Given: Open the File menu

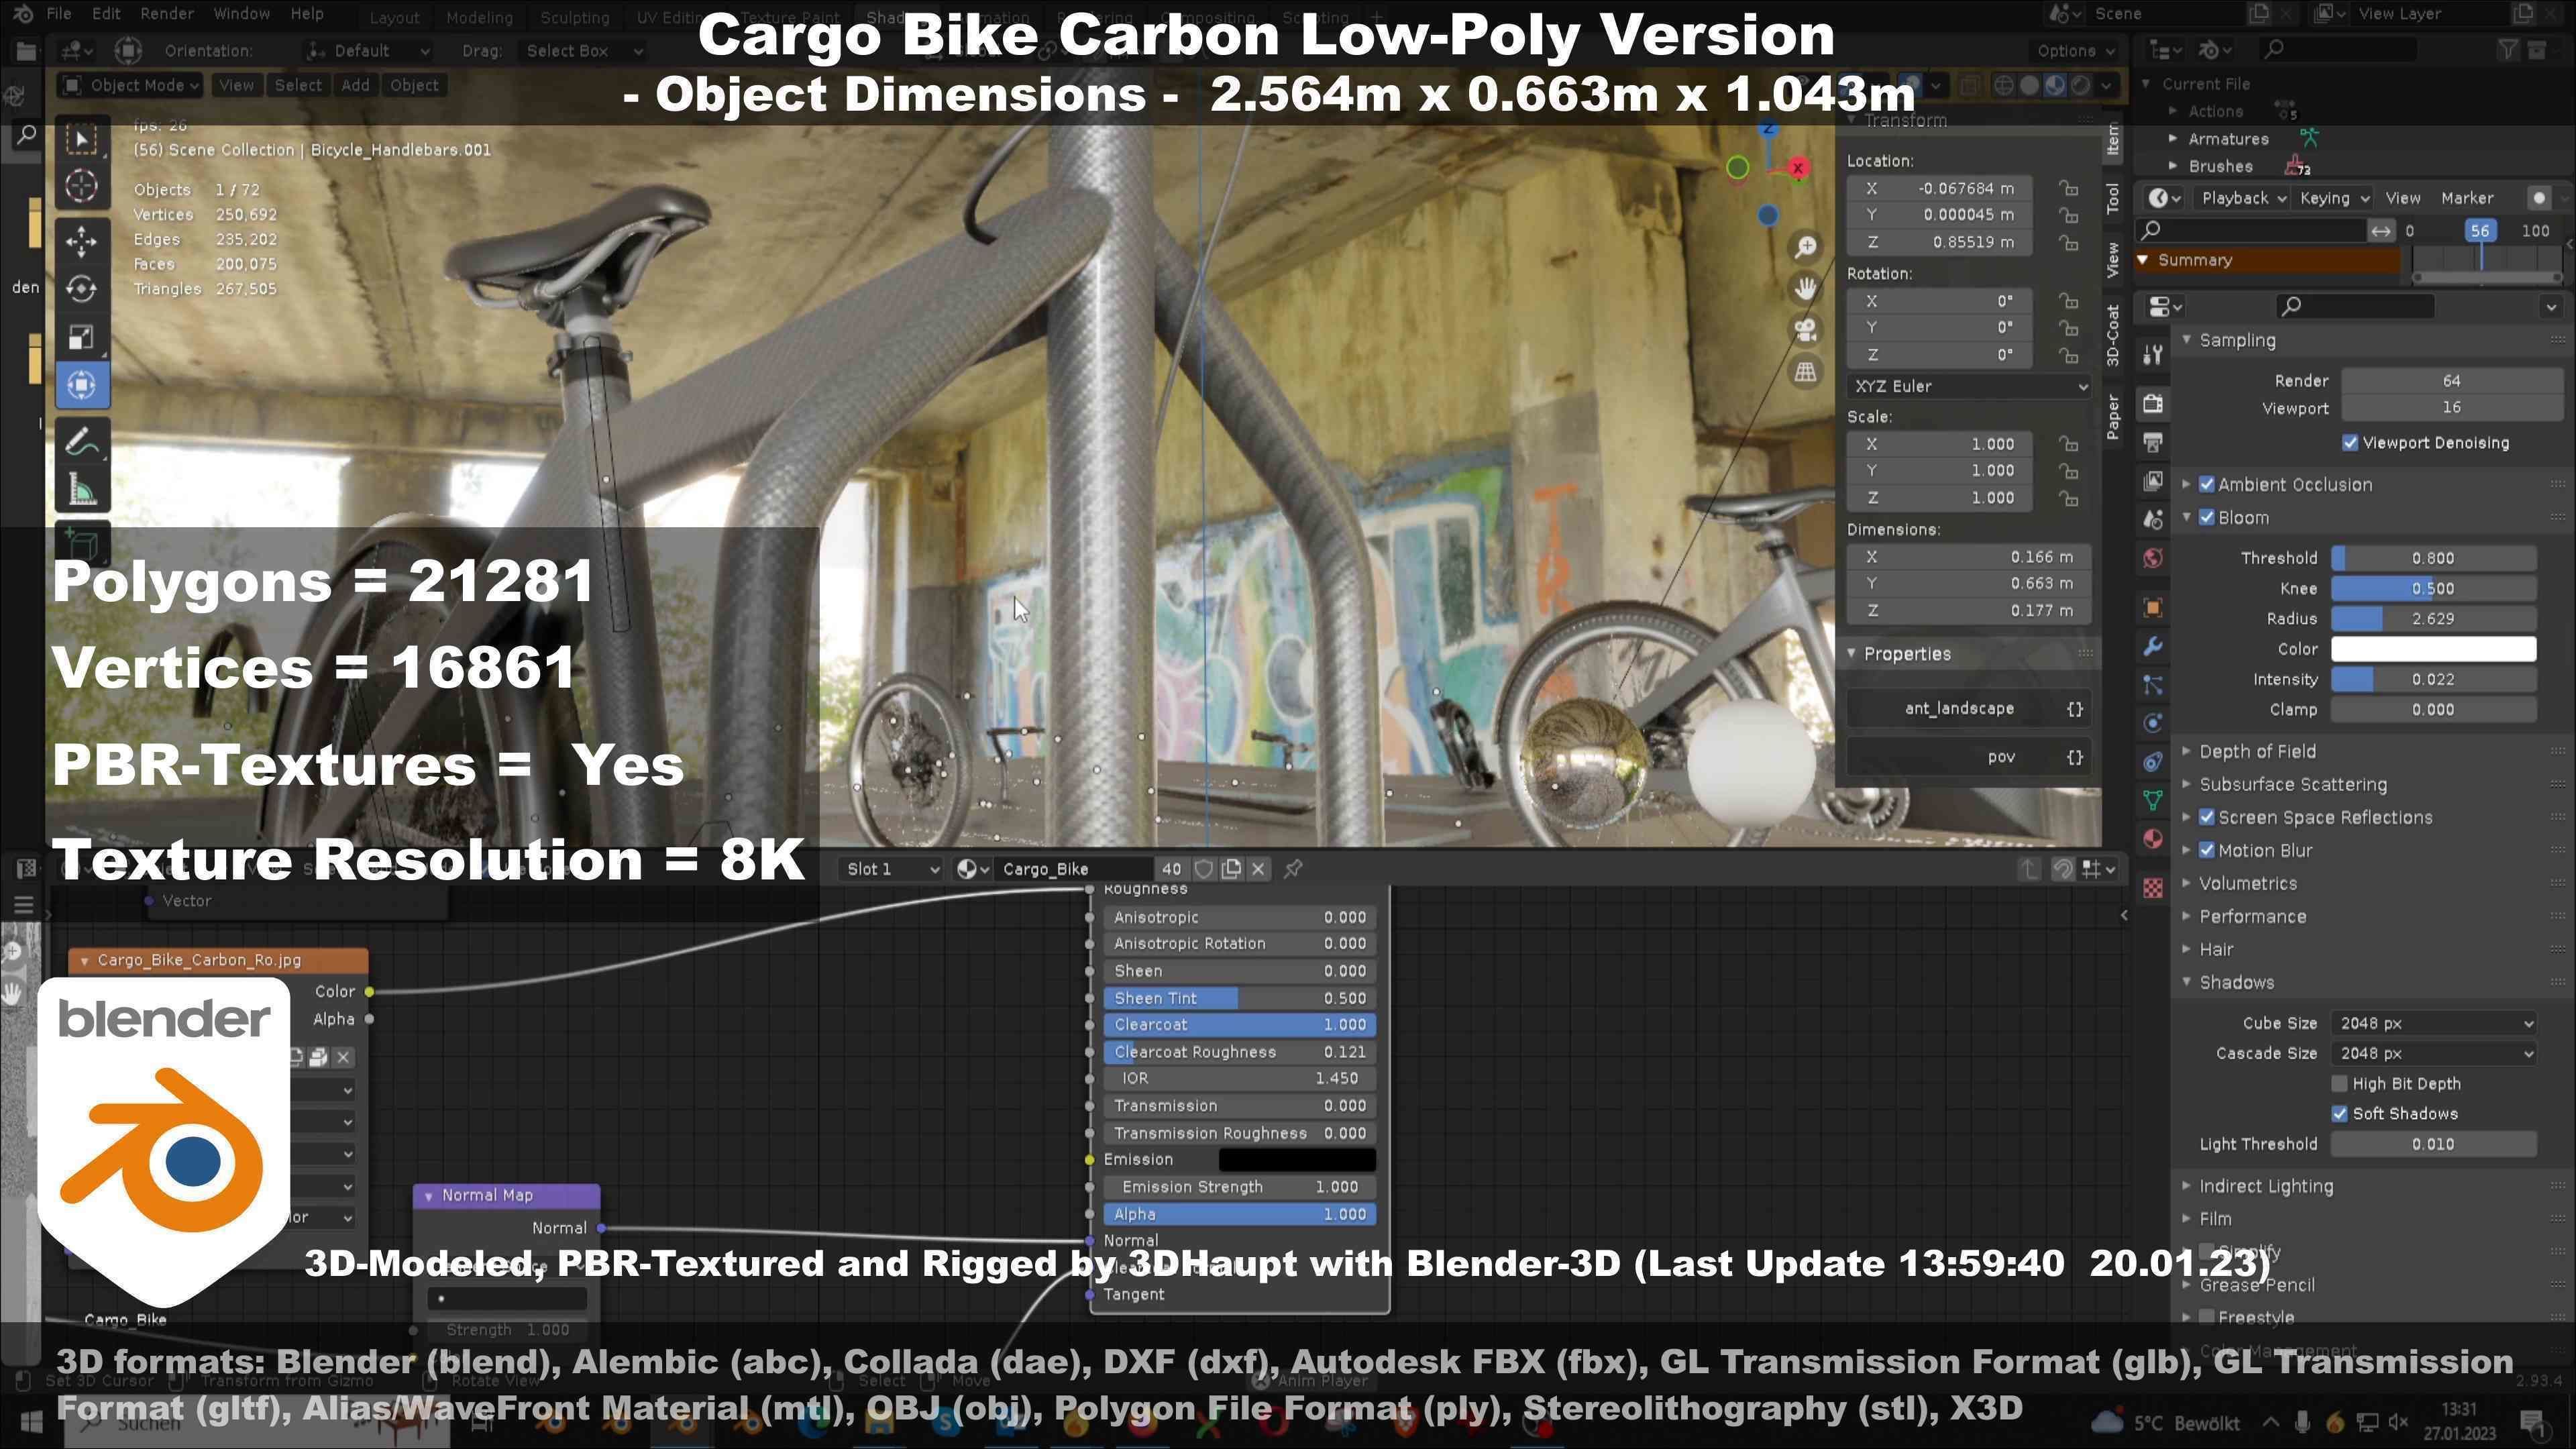Looking at the screenshot, I should point(59,14).
